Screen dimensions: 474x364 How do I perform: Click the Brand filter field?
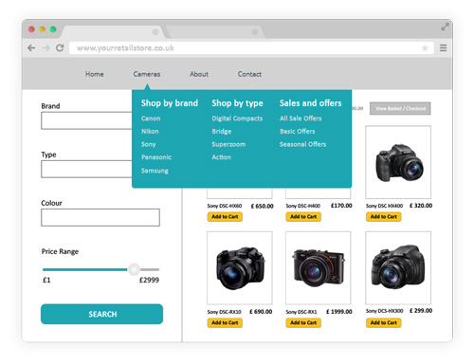tap(86, 120)
